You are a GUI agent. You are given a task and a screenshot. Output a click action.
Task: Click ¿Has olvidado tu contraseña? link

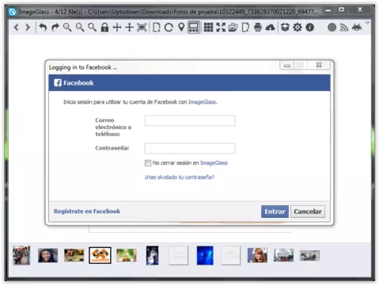[x=180, y=177]
